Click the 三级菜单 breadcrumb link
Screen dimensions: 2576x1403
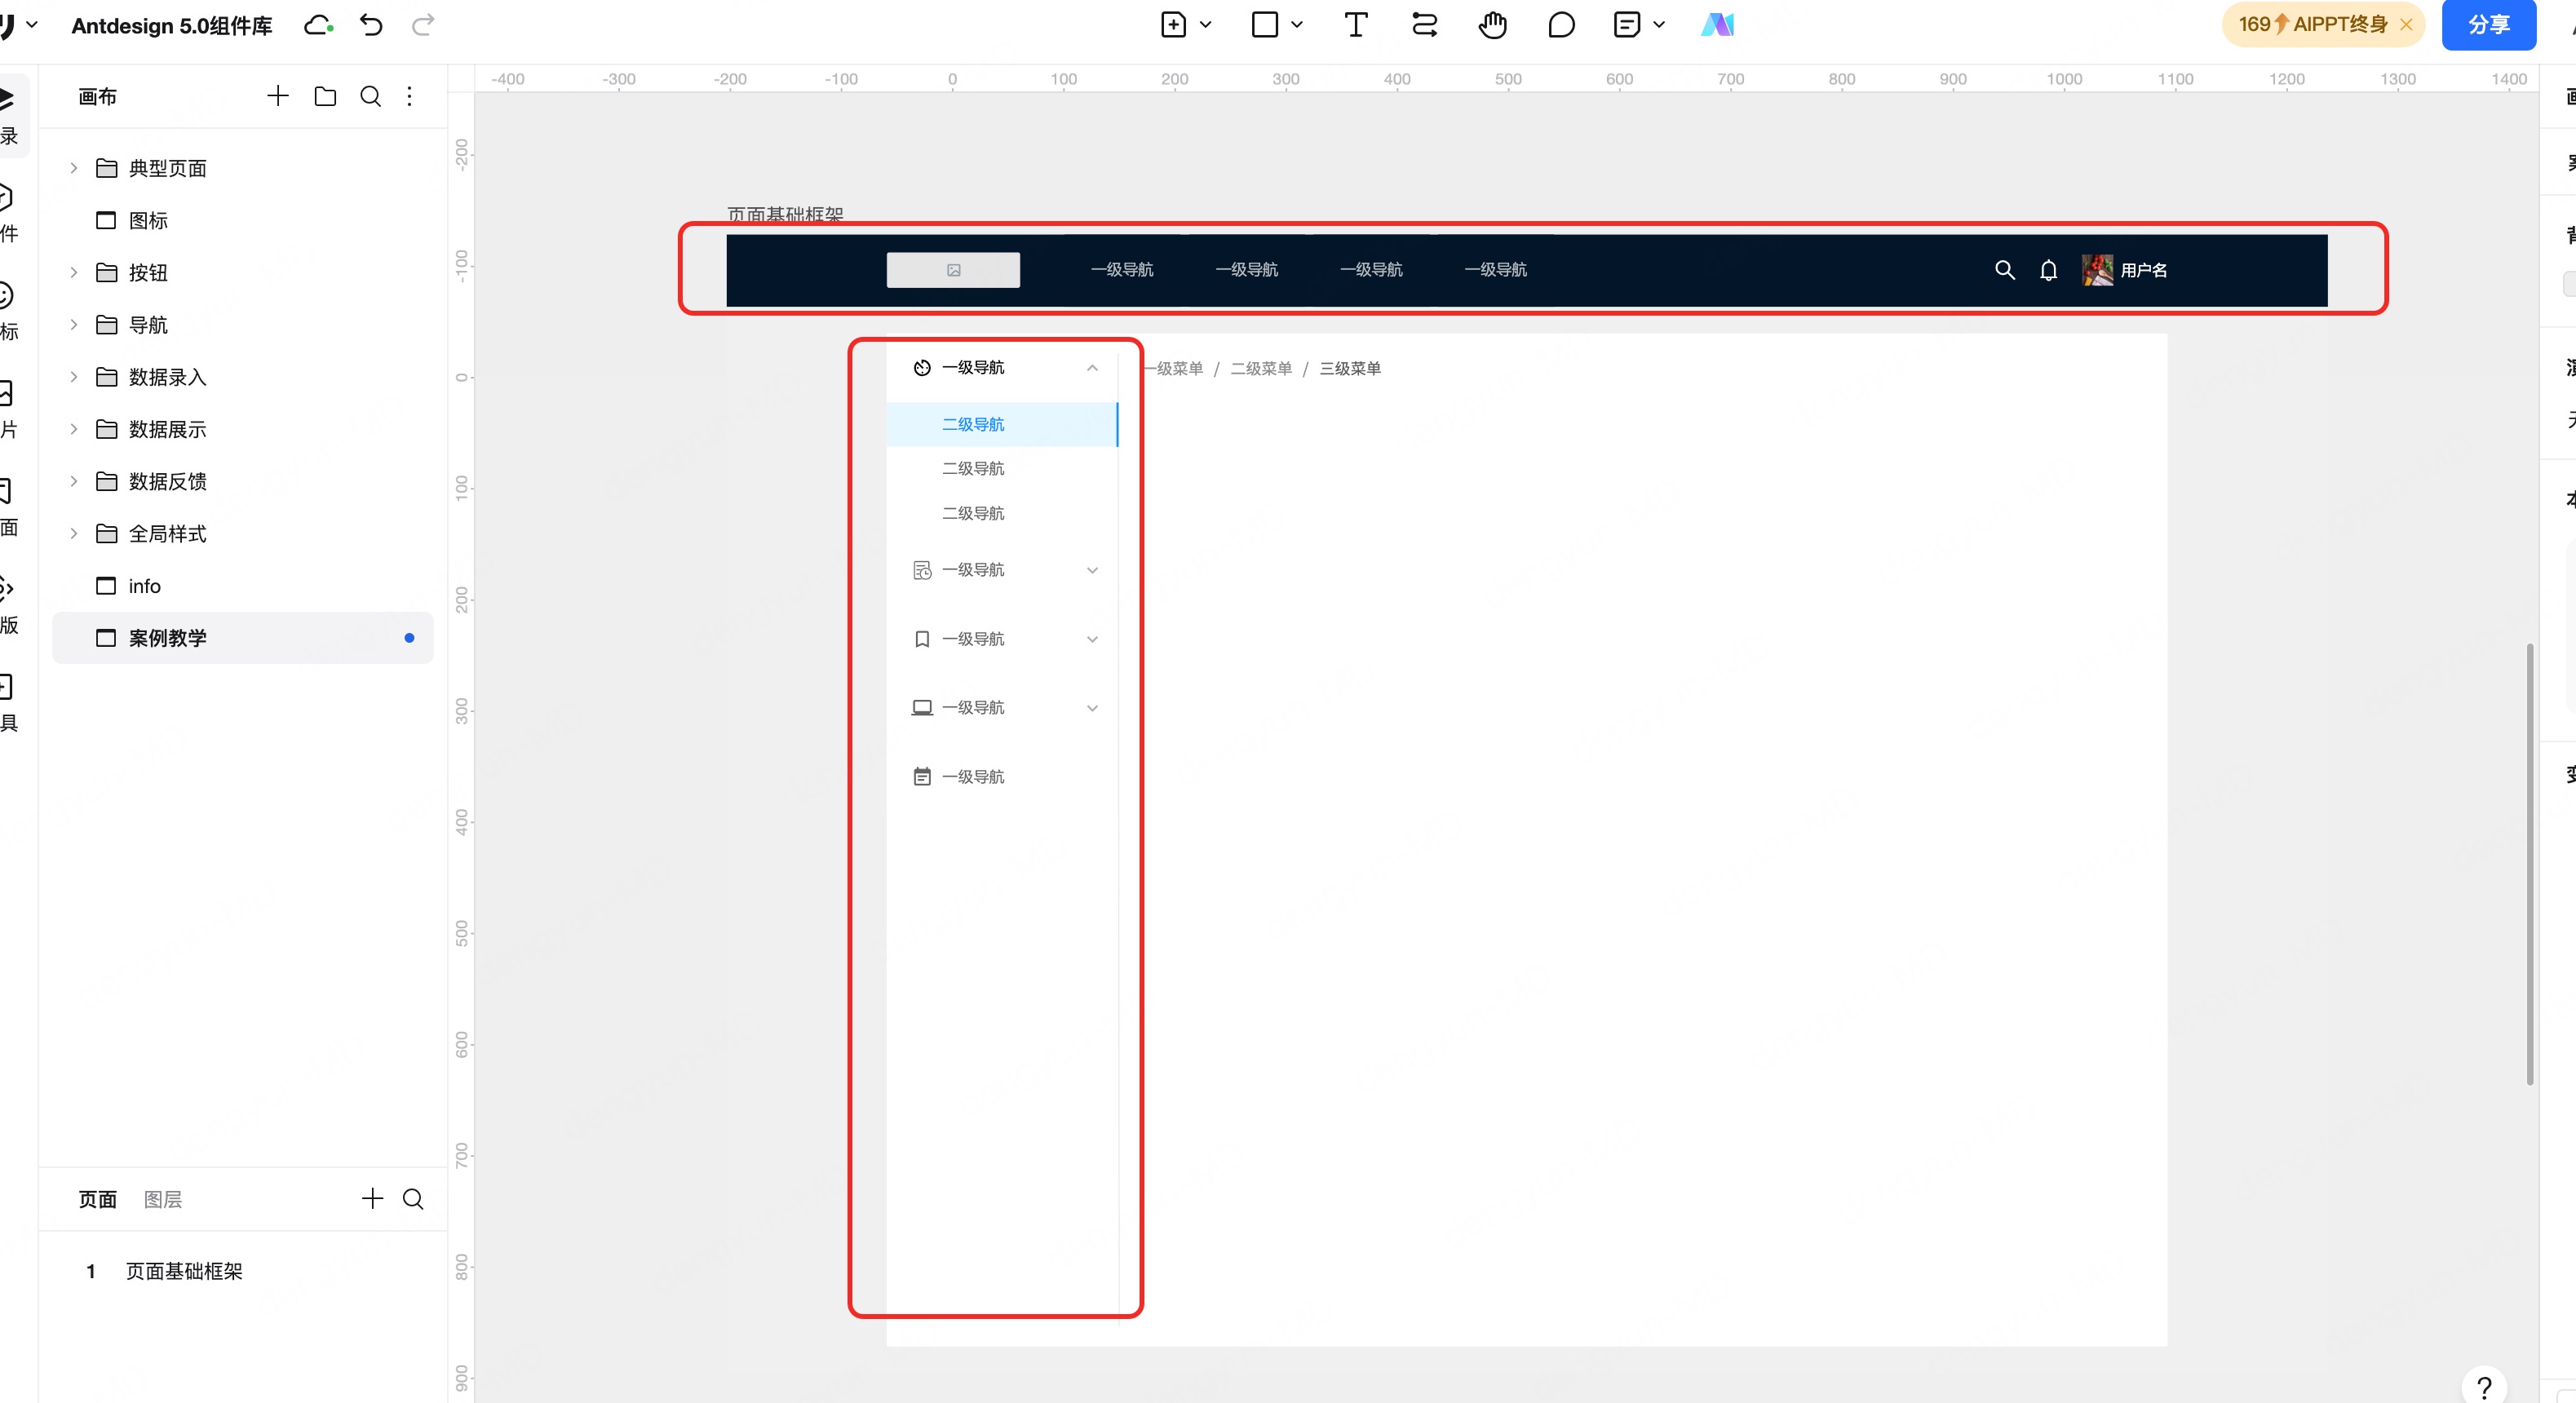point(1350,369)
